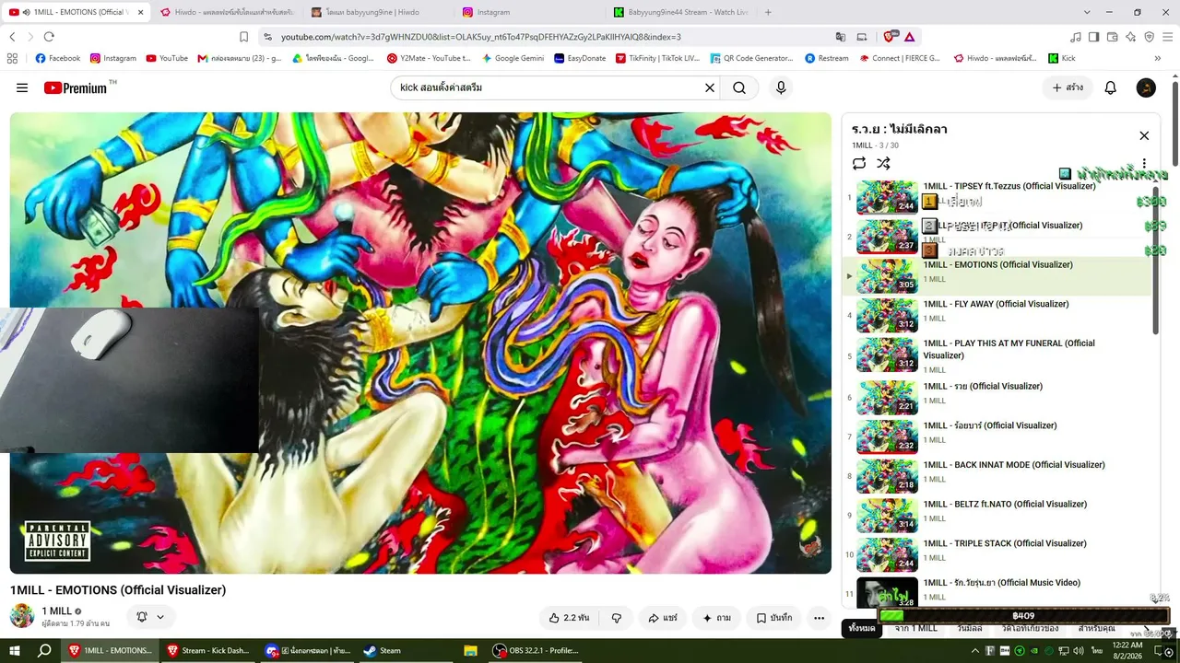Open the 1 MILL channel name link
This screenshot has height=663, width=1180.
56,611
